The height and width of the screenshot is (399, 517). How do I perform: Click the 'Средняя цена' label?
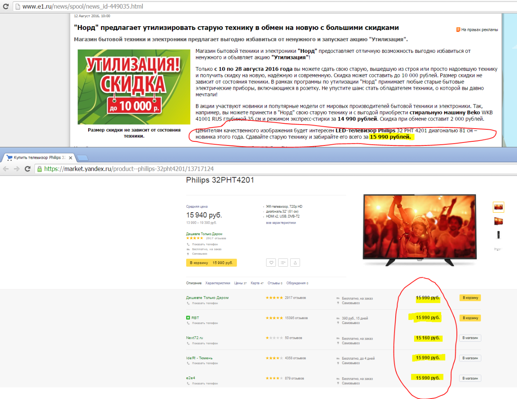point(197,206)
